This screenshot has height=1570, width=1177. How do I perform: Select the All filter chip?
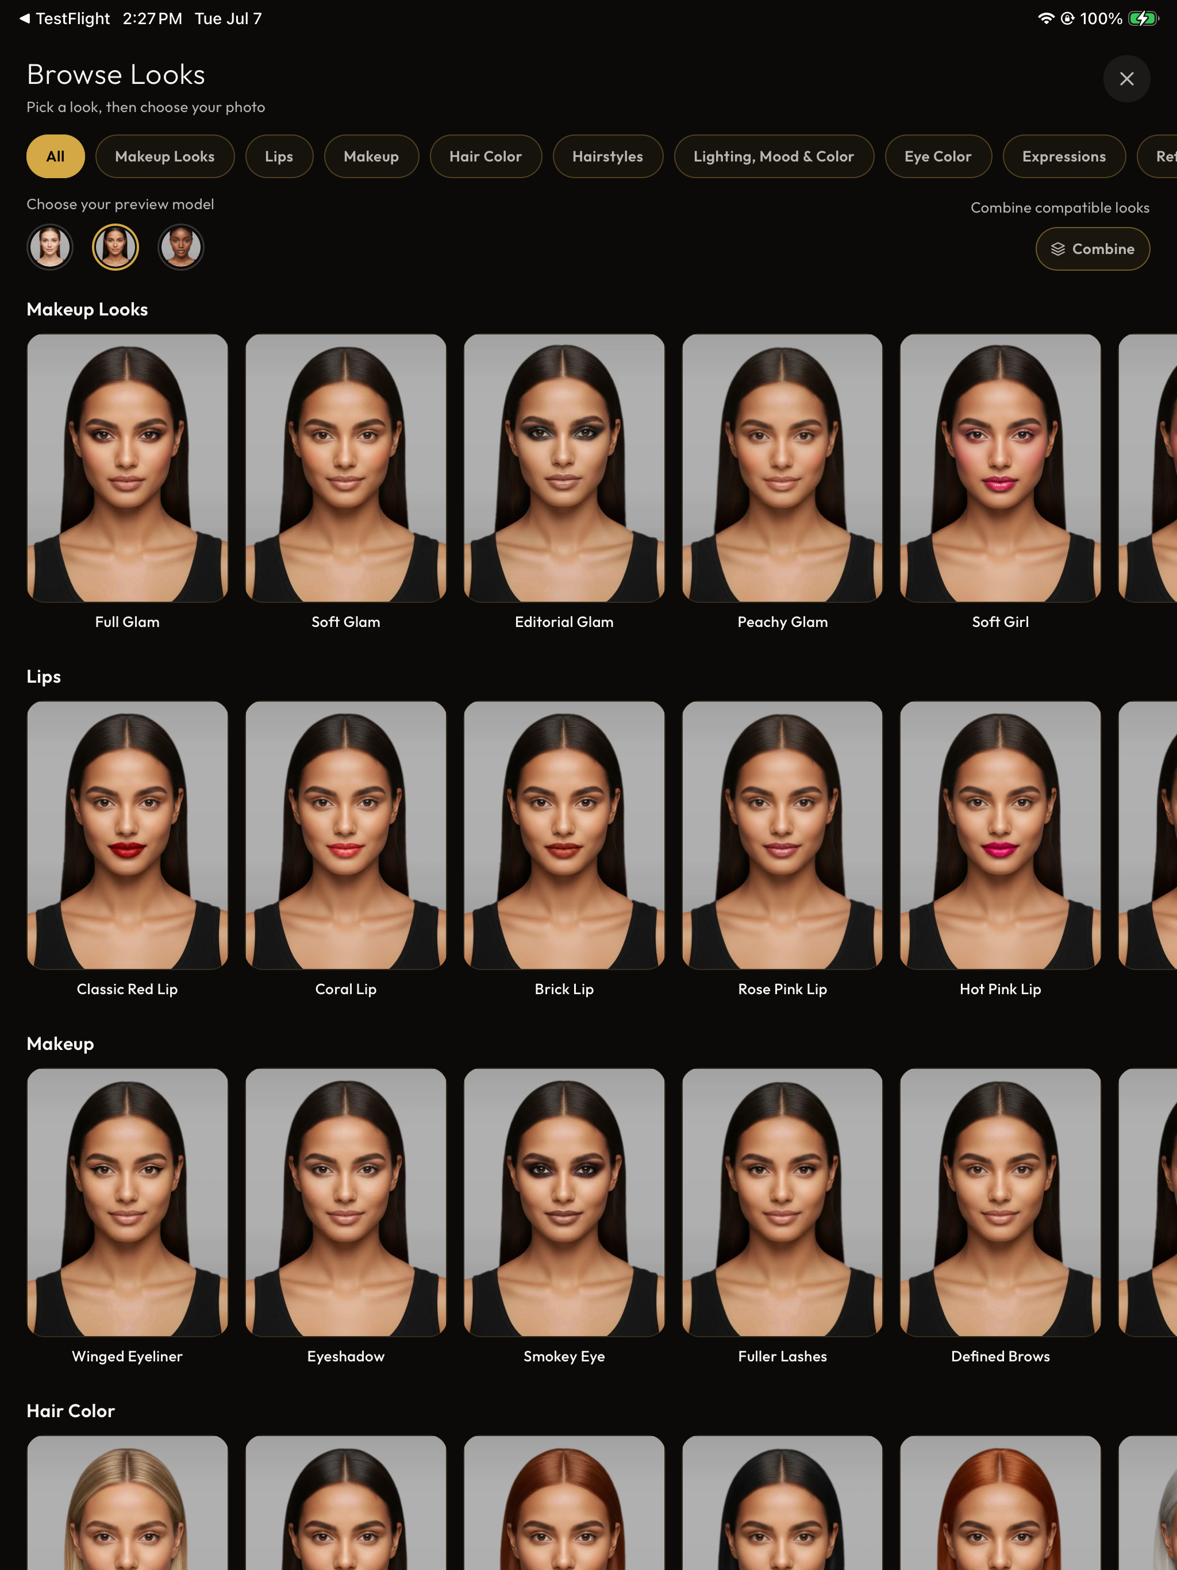55,156
